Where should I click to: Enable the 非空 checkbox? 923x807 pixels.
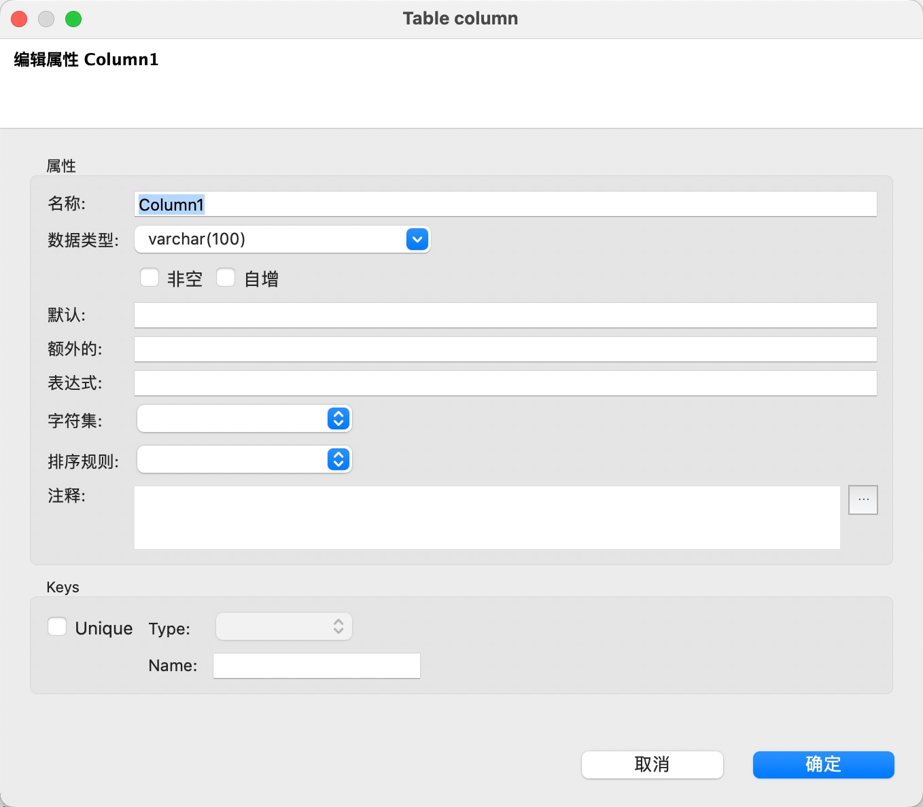pyautogui.click(x=150, y=278)
